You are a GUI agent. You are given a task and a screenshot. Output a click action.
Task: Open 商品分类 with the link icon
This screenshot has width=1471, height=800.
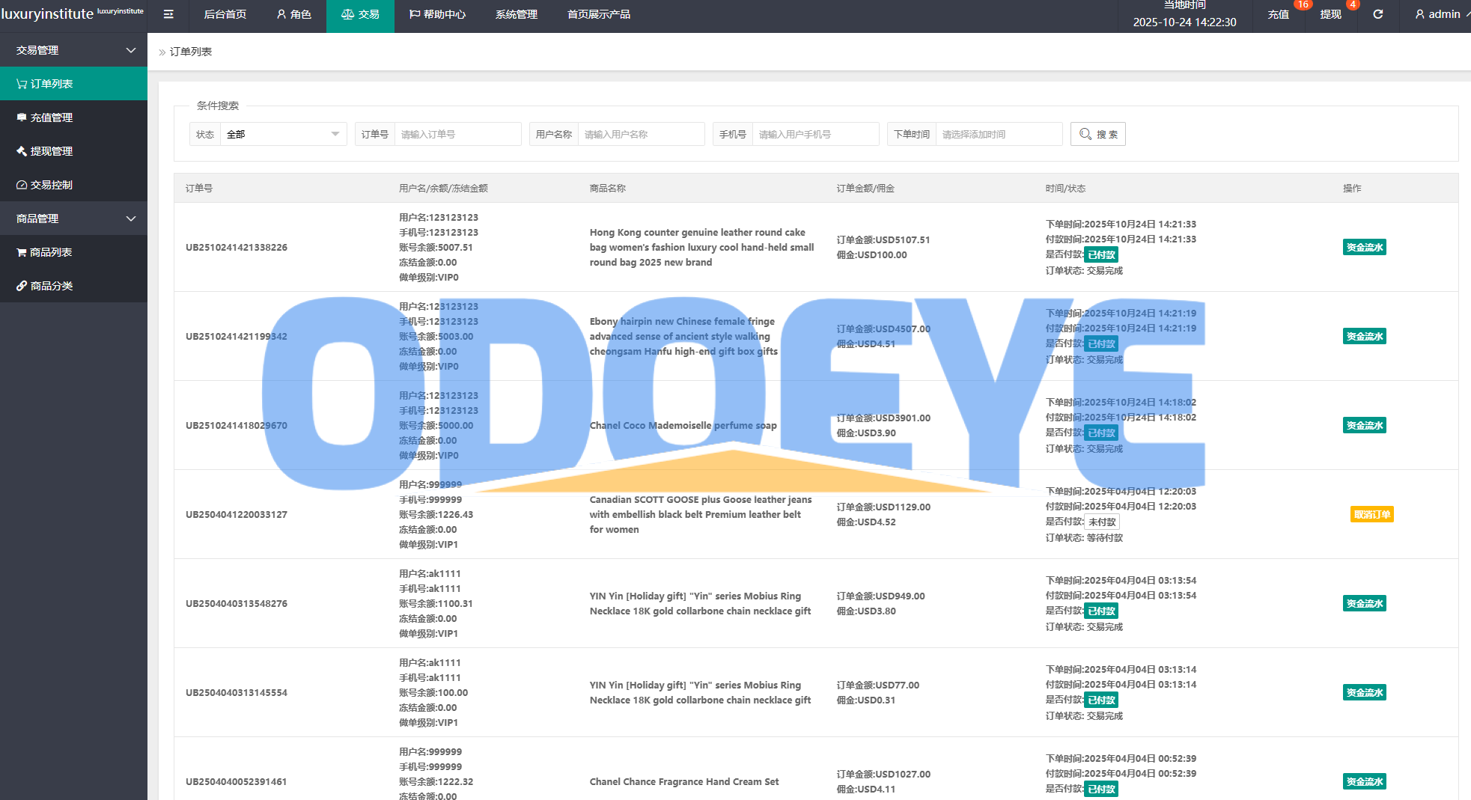point(22,286)
